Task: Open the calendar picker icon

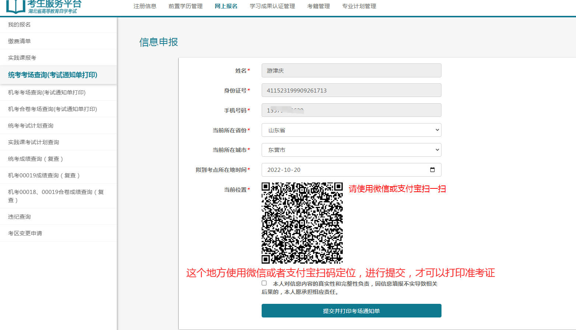Action: point(432,170)
